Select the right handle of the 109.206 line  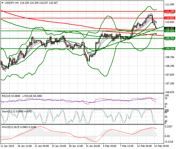[x=163, y=49]
